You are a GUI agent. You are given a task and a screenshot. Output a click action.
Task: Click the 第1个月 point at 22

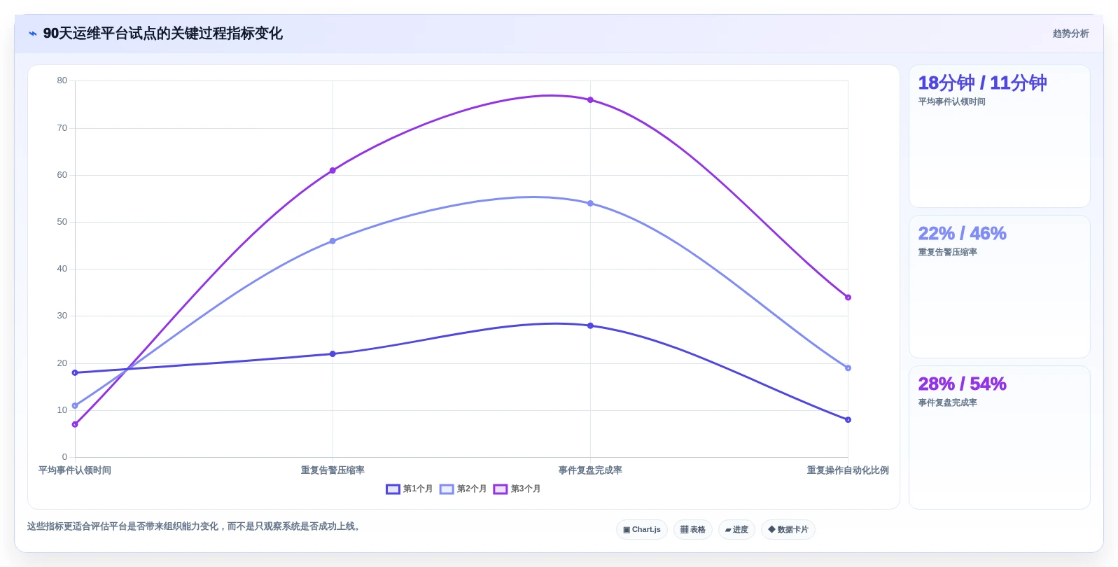(x=333, y=354)
